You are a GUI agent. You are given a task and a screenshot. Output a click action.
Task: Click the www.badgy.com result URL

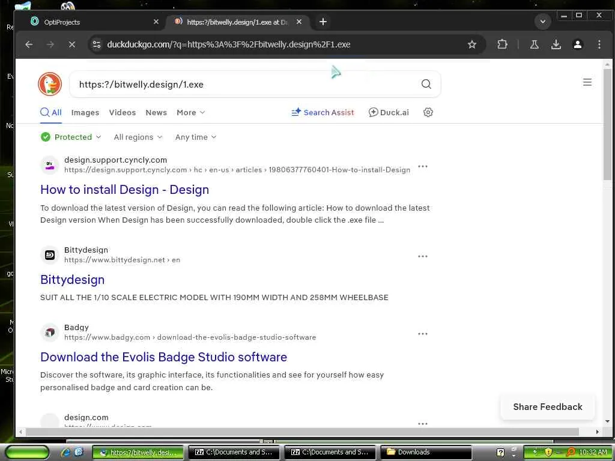click(x=190, y=337)
